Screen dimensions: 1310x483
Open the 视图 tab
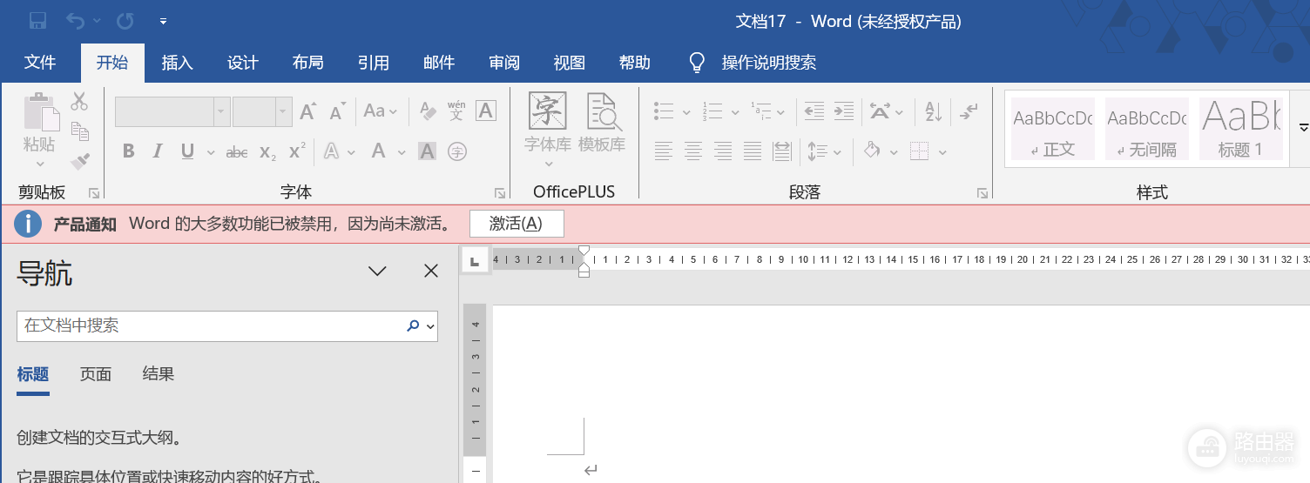(570, 63)
